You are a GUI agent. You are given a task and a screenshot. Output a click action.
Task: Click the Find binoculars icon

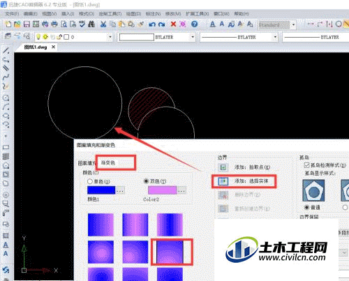(x=91, y=24)
